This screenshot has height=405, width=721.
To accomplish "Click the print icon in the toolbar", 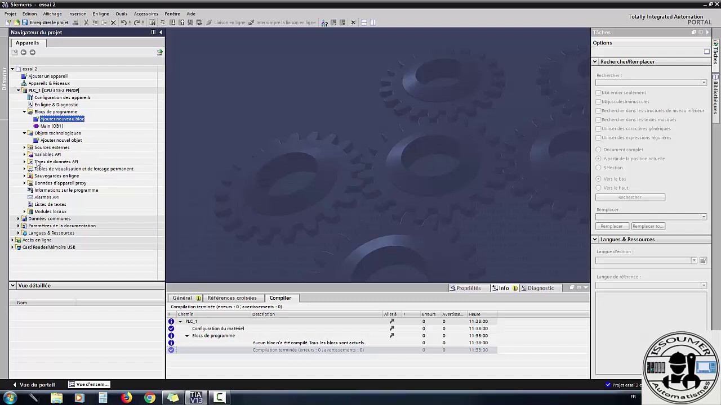I will [x=75, y=22].
